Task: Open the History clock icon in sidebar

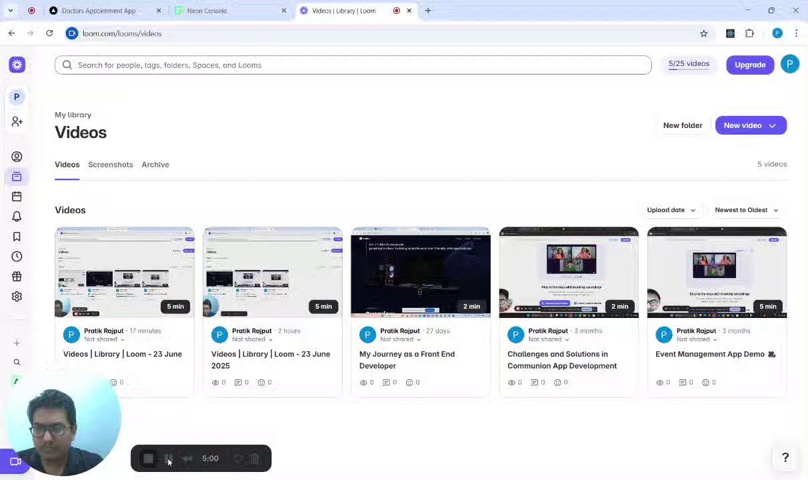Action: pos(17,257)
